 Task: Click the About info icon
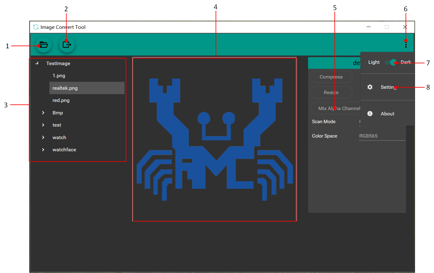pos(370,114)
